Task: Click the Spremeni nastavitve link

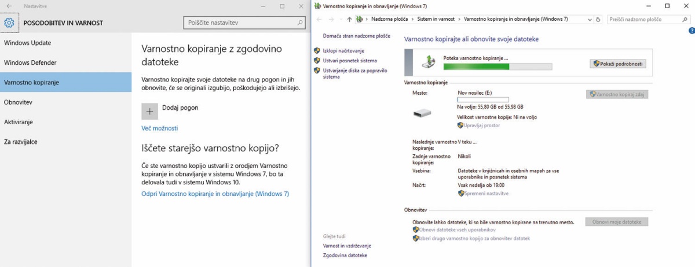Action: [487, 194]
